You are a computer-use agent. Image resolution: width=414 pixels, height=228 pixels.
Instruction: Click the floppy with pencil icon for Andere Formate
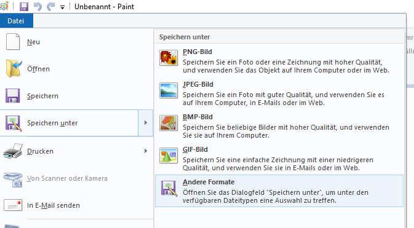click(169, 189)
